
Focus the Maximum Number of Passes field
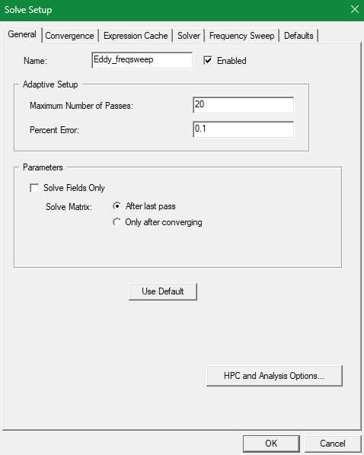click(x=243, y=105)
